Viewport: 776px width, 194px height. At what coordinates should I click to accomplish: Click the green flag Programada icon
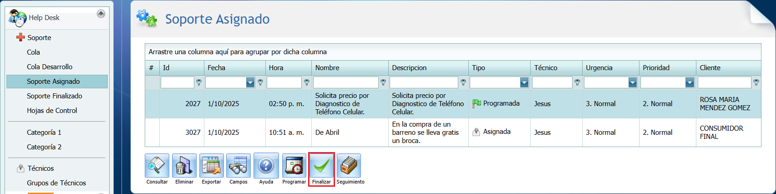click(477, 103)
